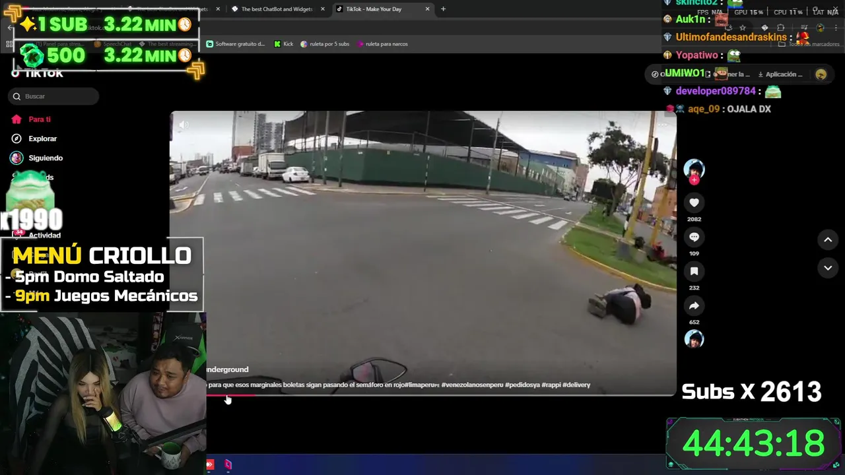
Task: Click the pink taskbar icon at bottom
Action: 228,464
